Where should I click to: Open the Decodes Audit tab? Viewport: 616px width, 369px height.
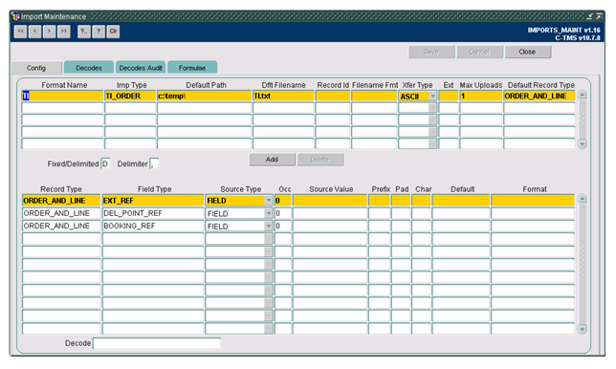pyautogui.click(x=141, y=68)
